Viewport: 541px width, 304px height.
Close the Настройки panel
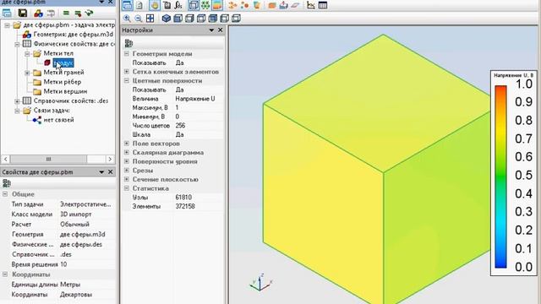(x=220, y=30)
